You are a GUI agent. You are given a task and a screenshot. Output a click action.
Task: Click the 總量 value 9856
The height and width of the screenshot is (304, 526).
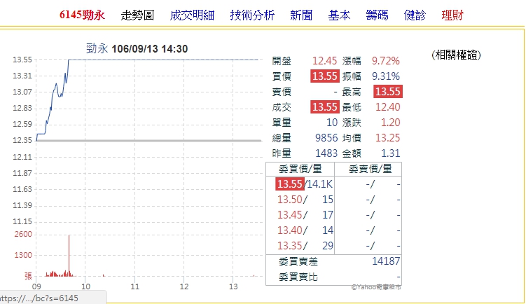[x=326, y=138]
